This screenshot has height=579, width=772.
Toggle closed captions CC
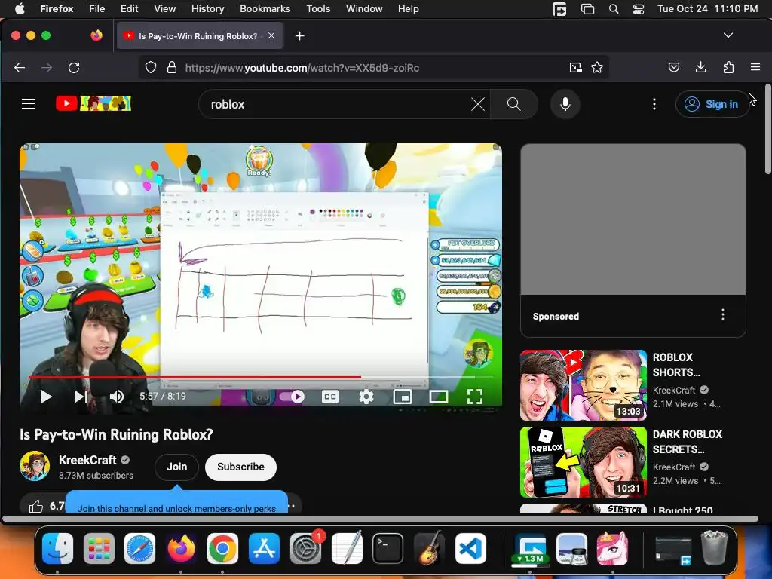point(330,397)
